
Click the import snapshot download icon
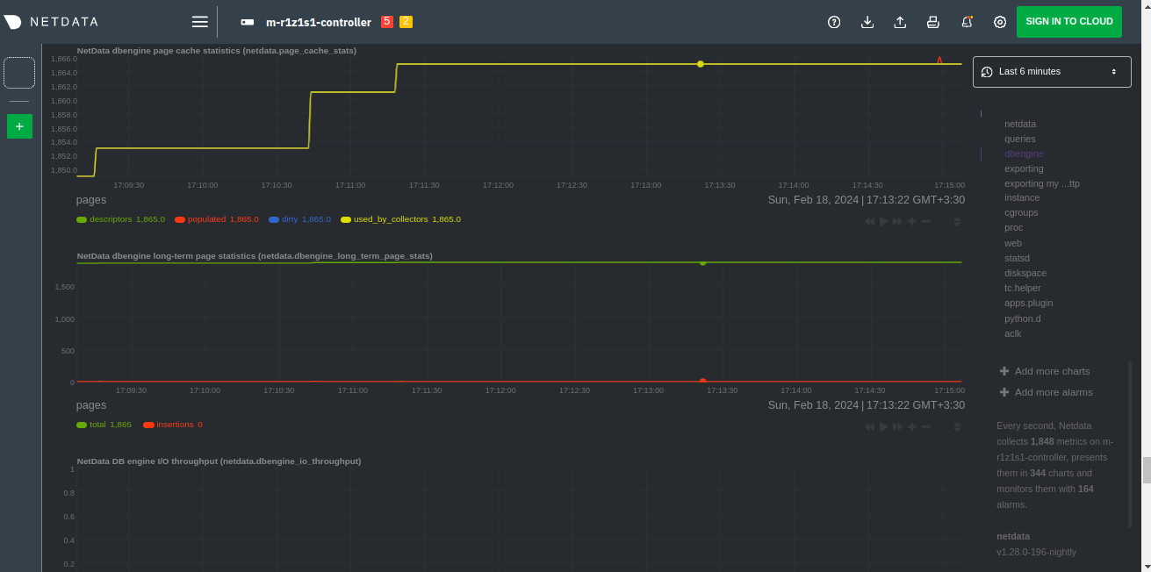tap(867, 22)
